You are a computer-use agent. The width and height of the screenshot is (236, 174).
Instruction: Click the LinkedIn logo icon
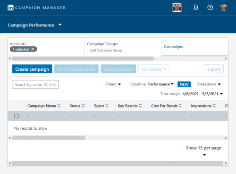10,8
